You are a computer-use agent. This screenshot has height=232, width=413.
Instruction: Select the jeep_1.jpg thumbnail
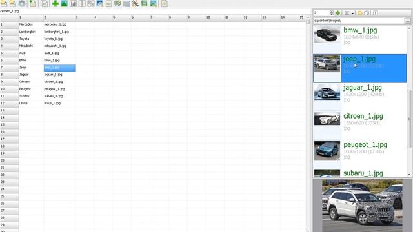coord(327,64)
